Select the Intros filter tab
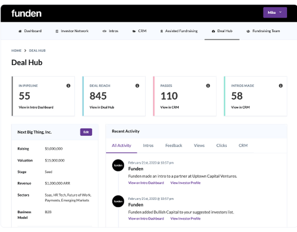The height and width of the screenshot is (232, 297). 148,145
